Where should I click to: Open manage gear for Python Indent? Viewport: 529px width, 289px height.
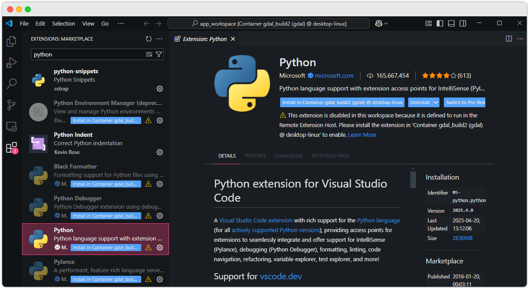click(160, 152)
